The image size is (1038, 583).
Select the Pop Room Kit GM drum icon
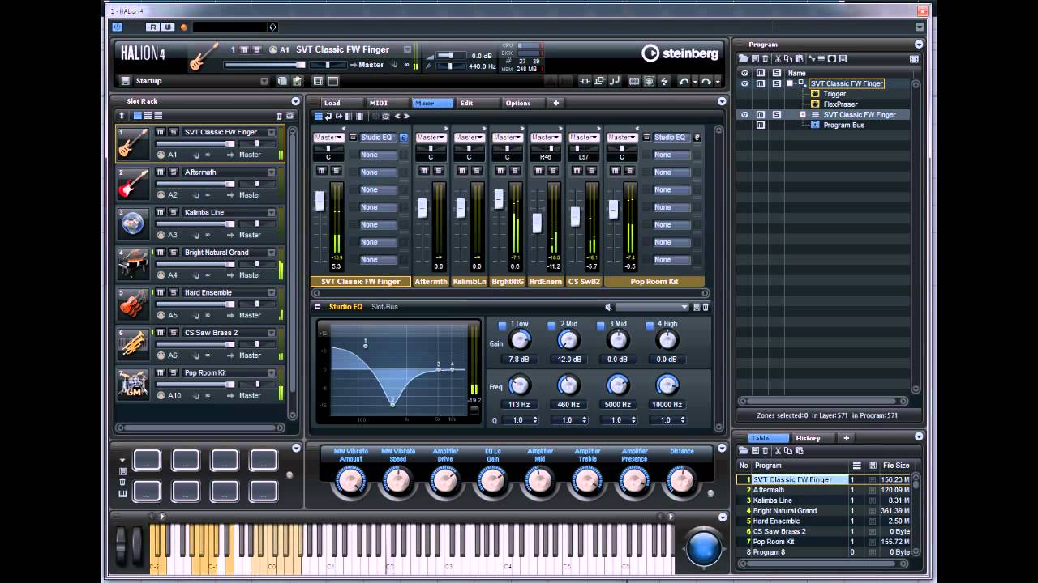point(133,385)
